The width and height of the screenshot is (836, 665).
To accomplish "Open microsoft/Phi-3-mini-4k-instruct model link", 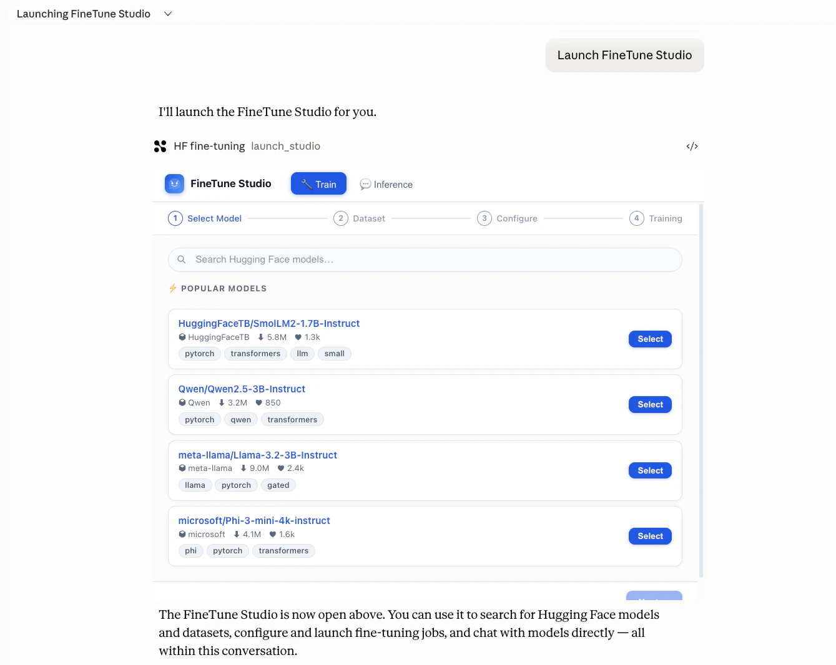I will [x=254, y=520].
